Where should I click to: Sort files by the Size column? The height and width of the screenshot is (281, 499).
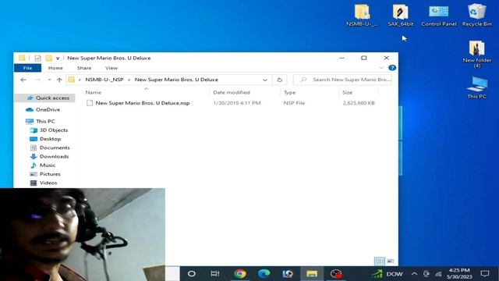click(347, 92)
